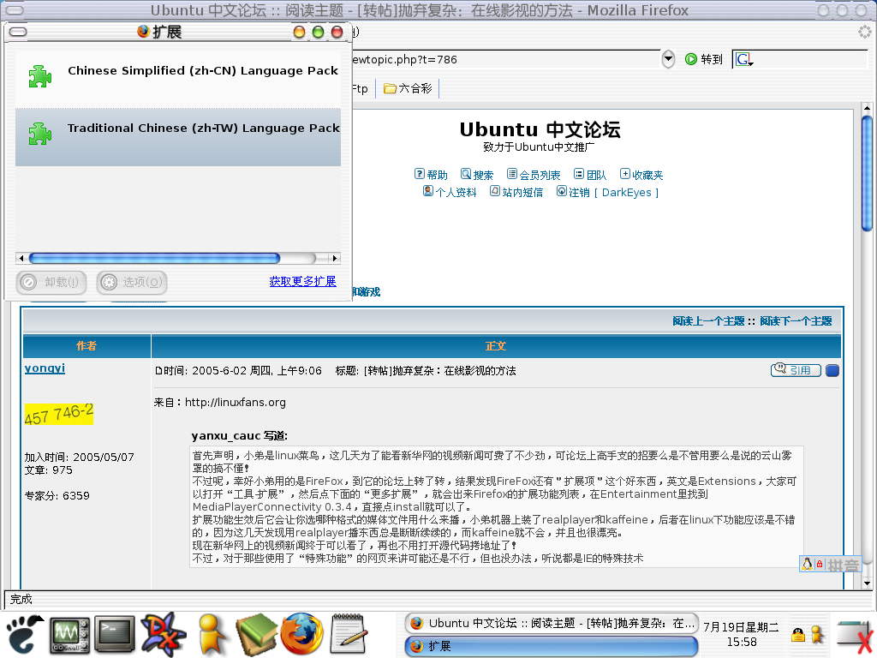This screenshot has height=658, width=877.
Task: Launch the system monitor waveform icon
Action: (69, 635)
